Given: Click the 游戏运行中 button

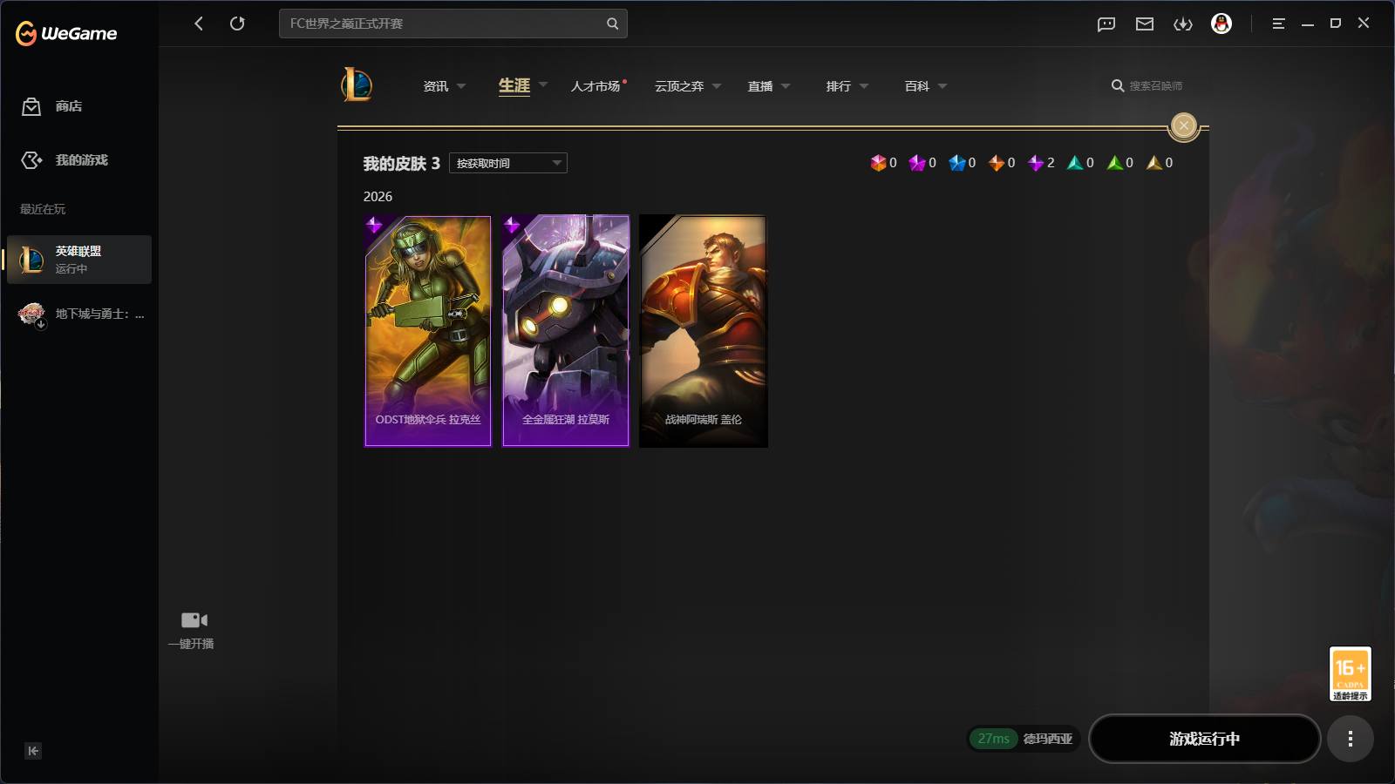Looking at the screenshot, I should tap(1205, 739).
